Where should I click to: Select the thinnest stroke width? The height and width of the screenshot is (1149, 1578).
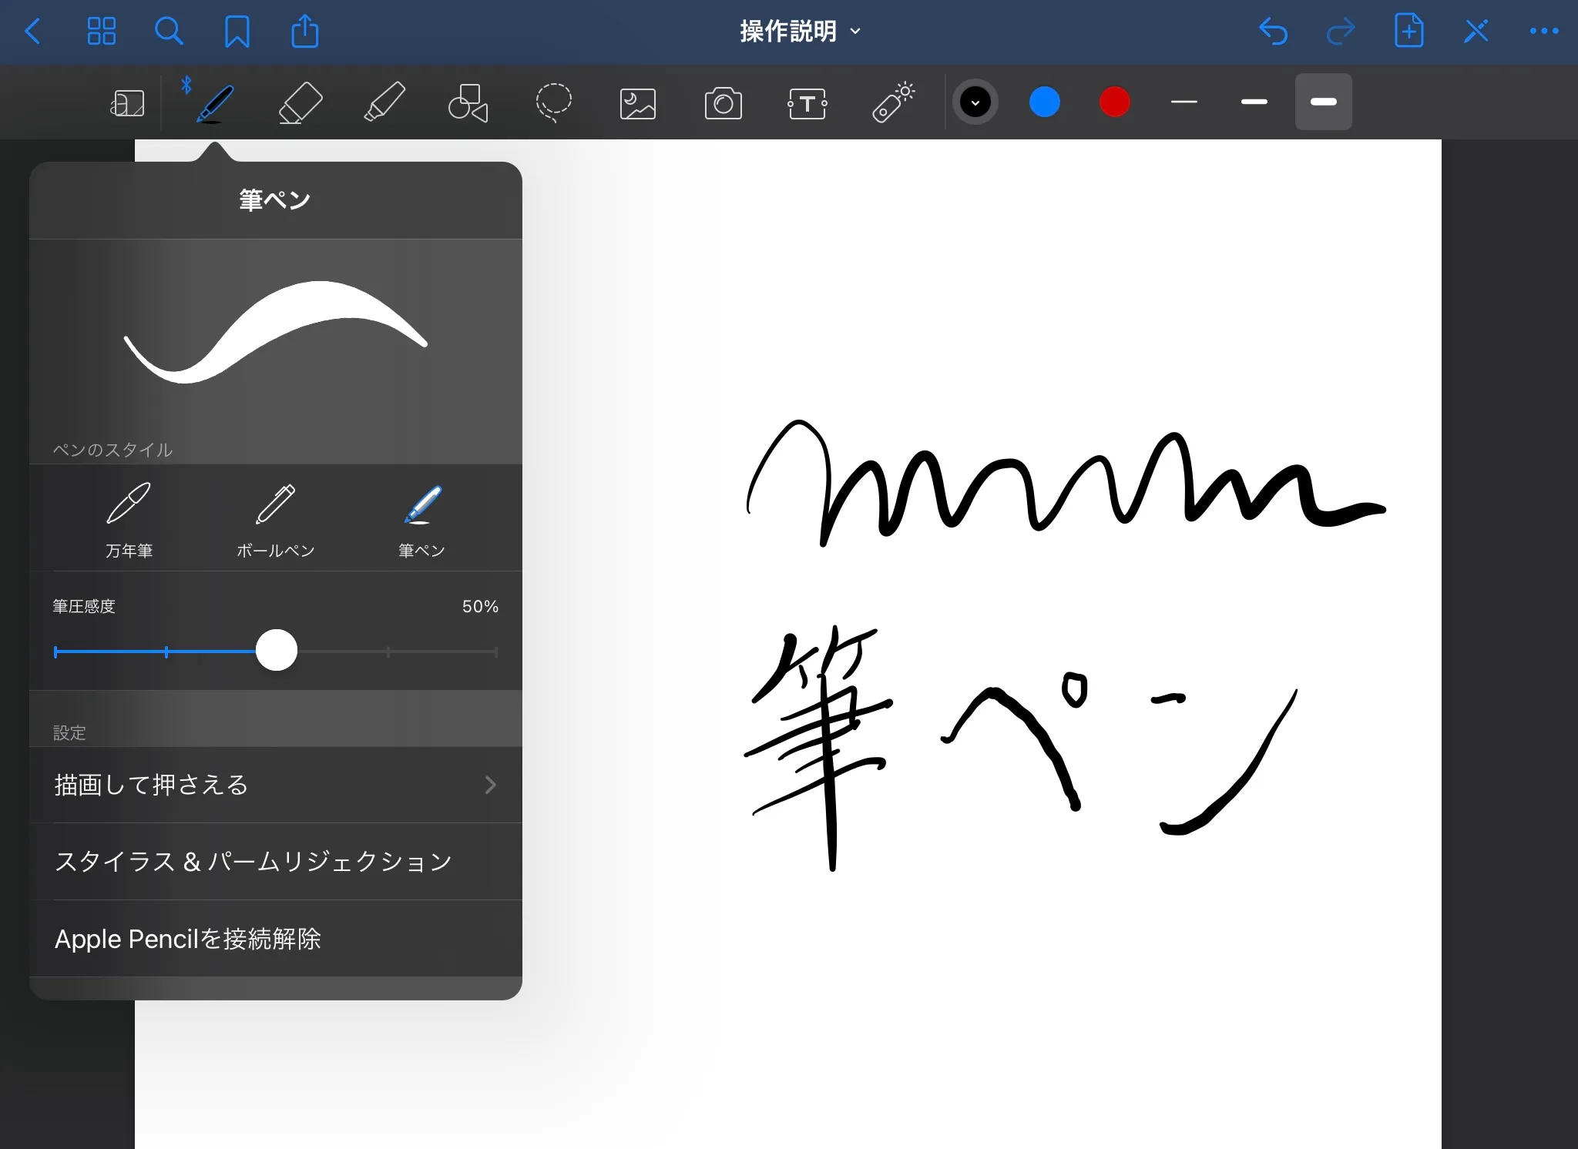click(1183, 102)
